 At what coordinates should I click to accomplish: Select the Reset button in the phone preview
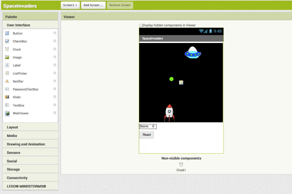(147, 135)
